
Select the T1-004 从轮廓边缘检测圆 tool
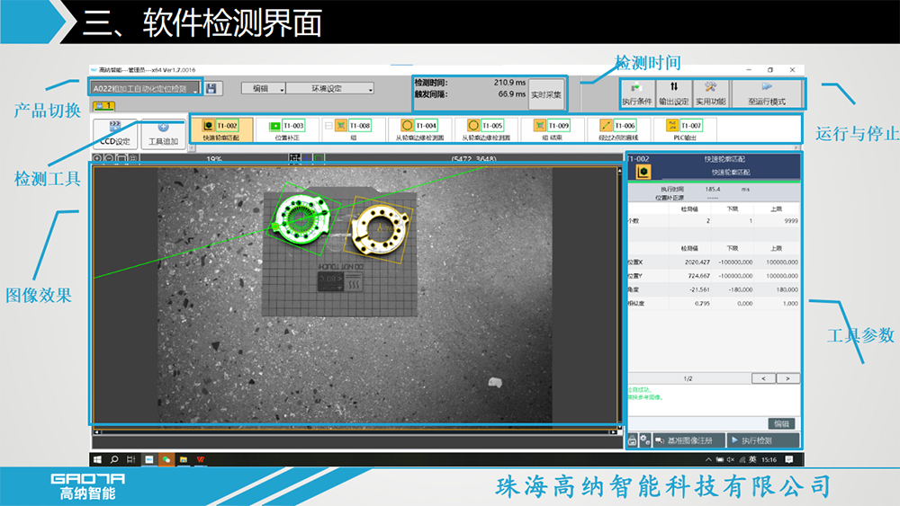(417, 131)
